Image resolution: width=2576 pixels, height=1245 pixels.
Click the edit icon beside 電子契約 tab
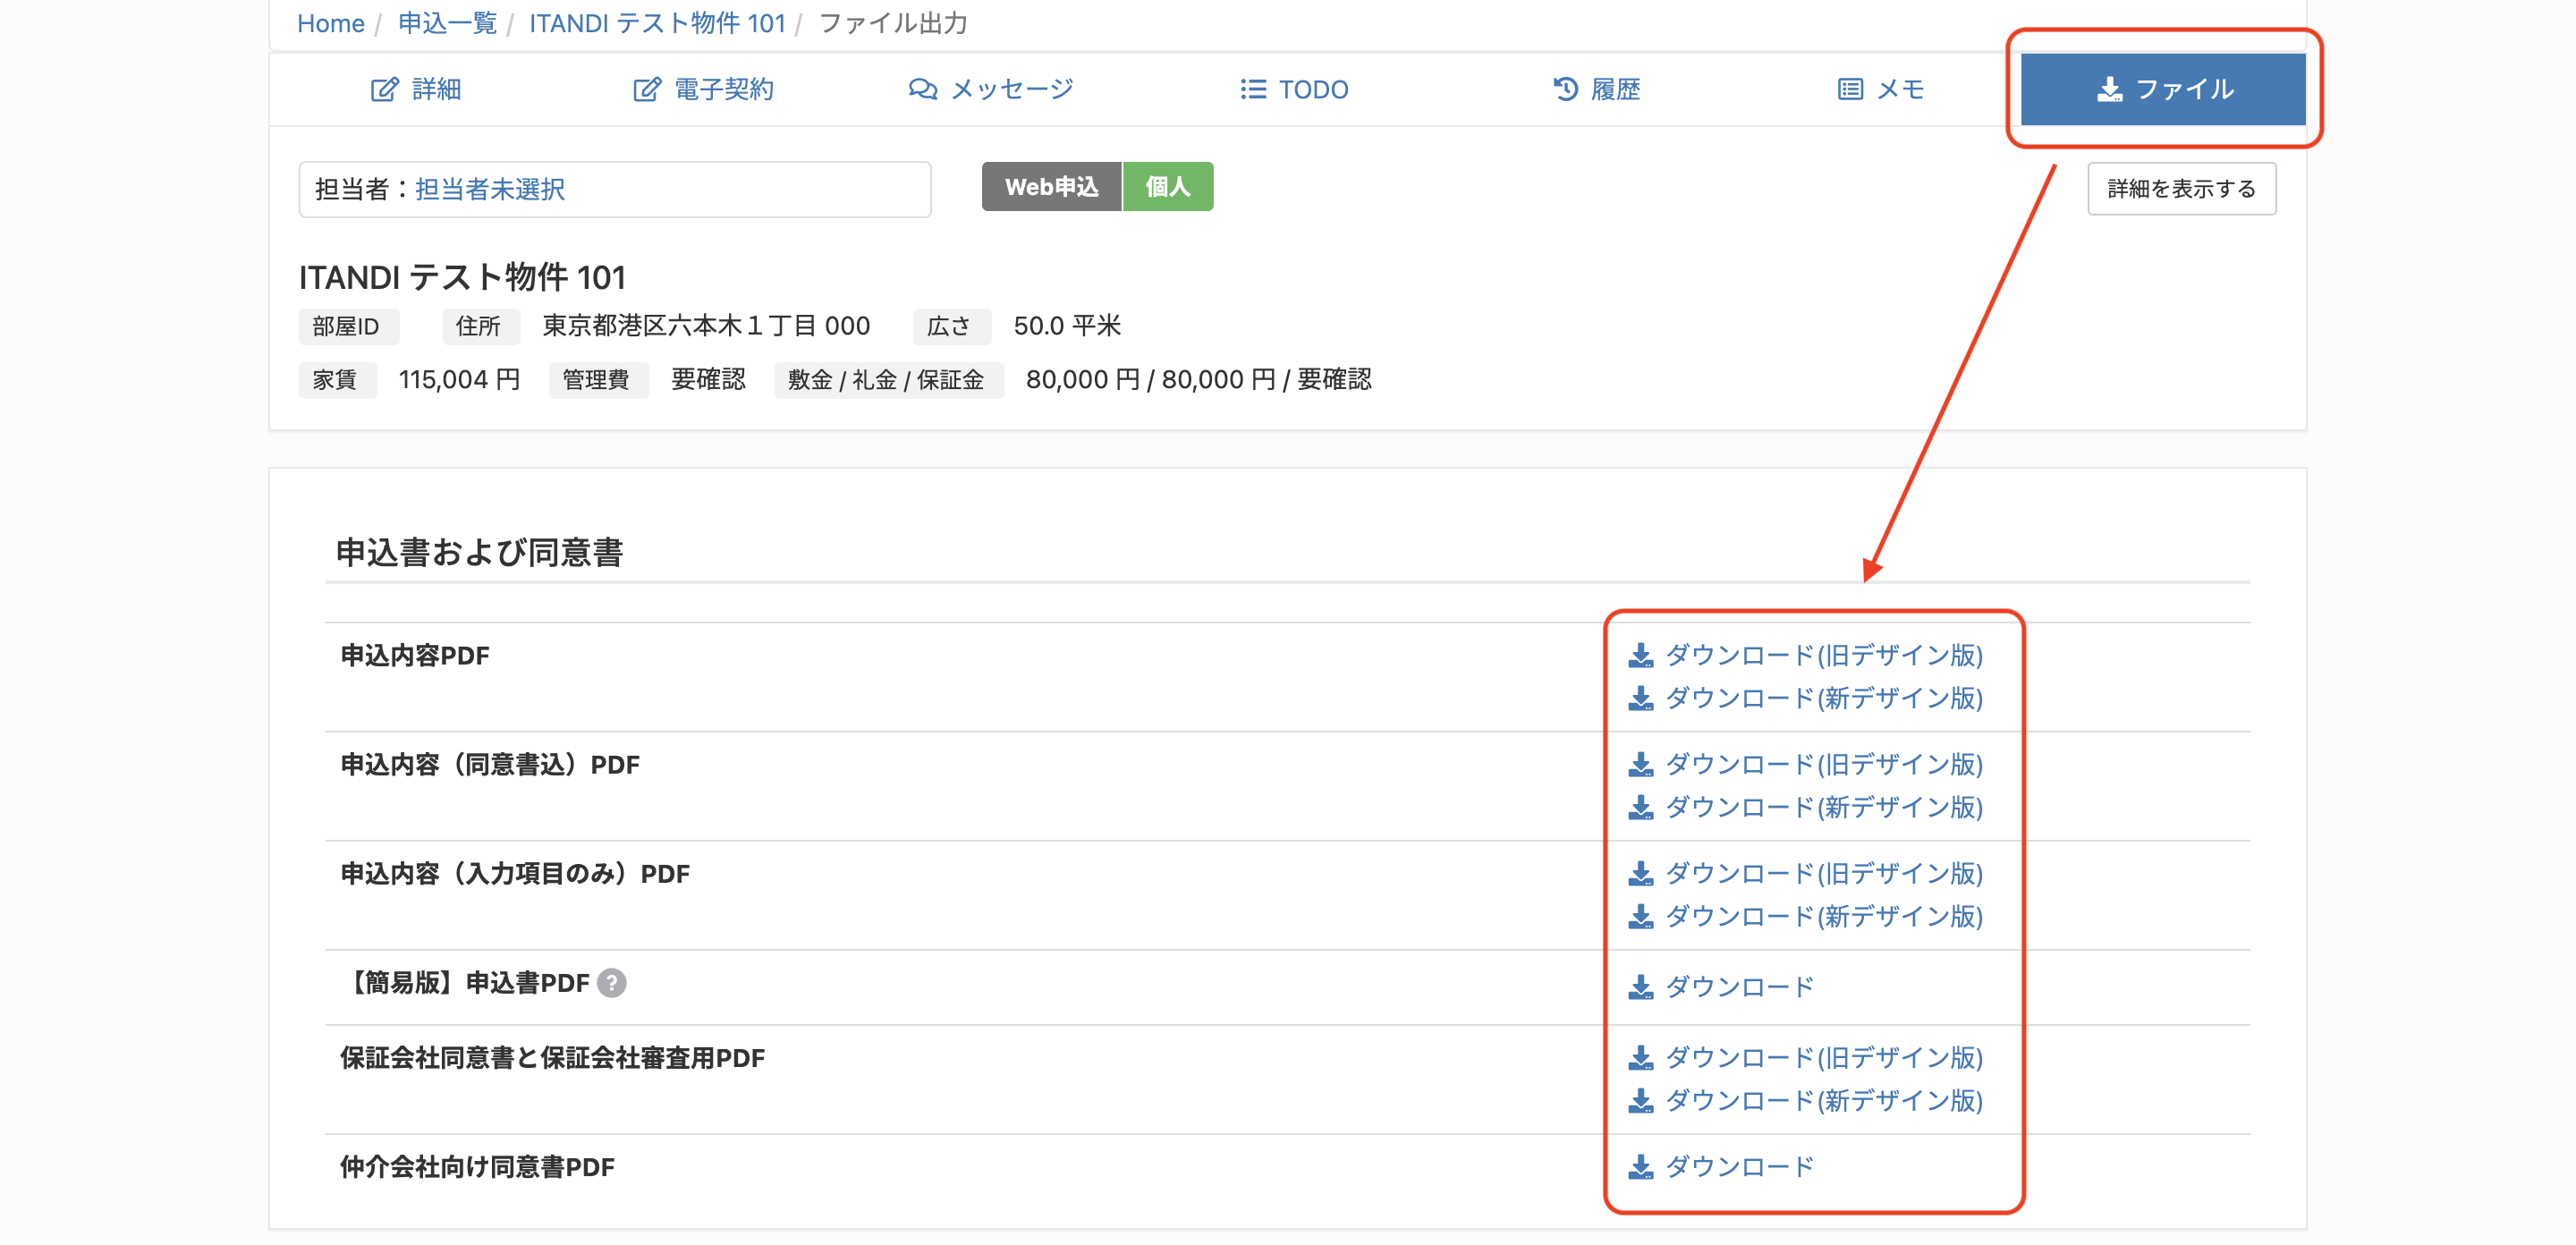pos(647,89)
